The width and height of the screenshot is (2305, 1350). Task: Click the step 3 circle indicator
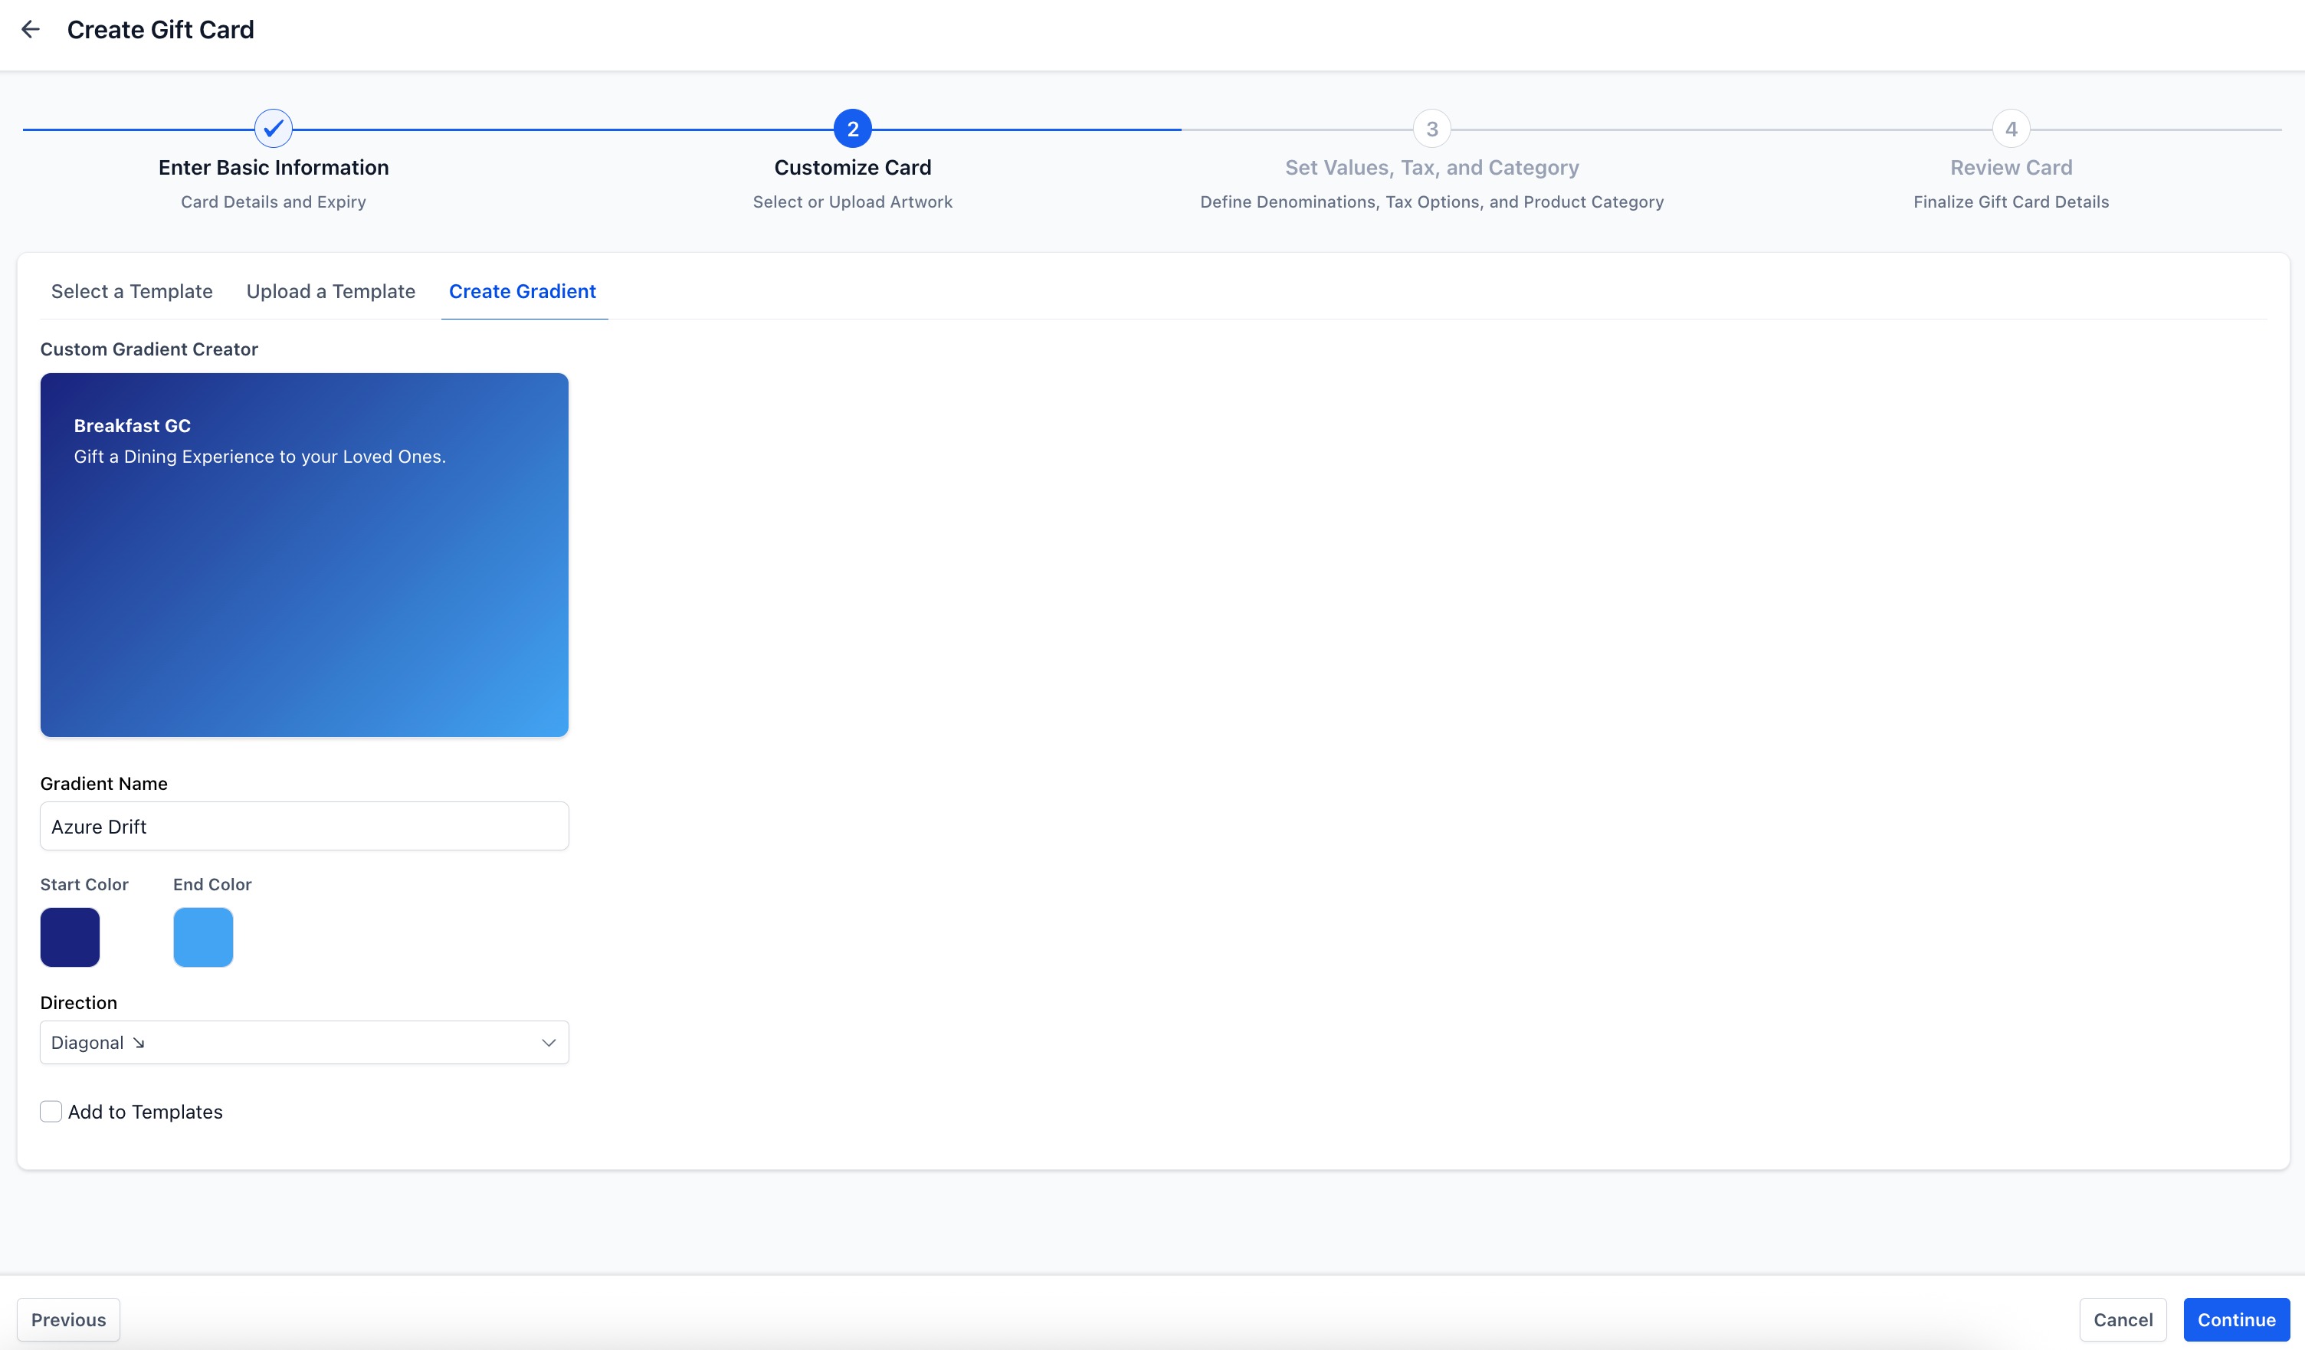pos(1431,129)
